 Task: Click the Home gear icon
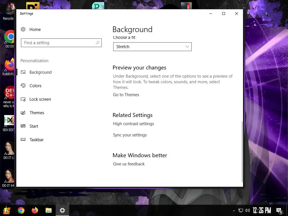point(23,29)
